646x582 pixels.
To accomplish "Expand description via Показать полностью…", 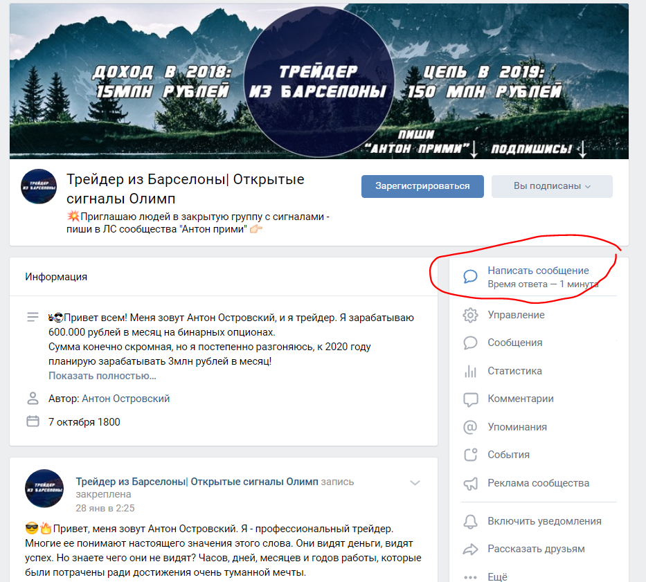I will pyautogui.click(x=102, y=376).
